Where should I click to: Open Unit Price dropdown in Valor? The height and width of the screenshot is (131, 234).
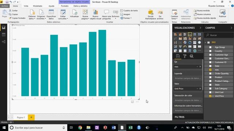coord(197,89)
